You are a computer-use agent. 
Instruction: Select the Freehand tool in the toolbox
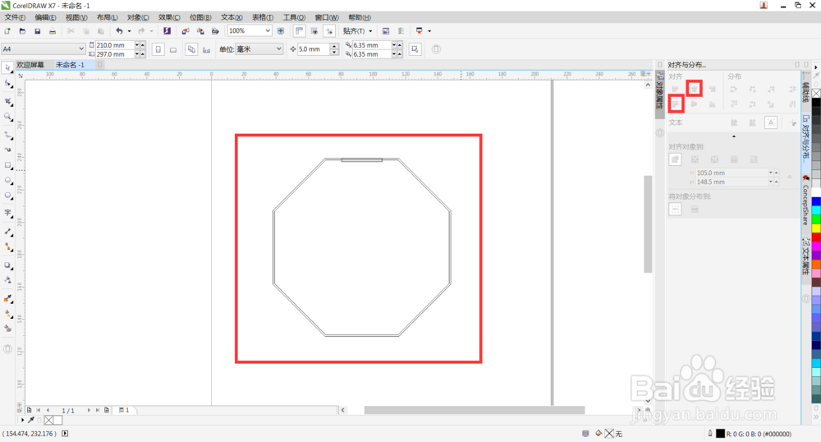(x=7, y=135)
